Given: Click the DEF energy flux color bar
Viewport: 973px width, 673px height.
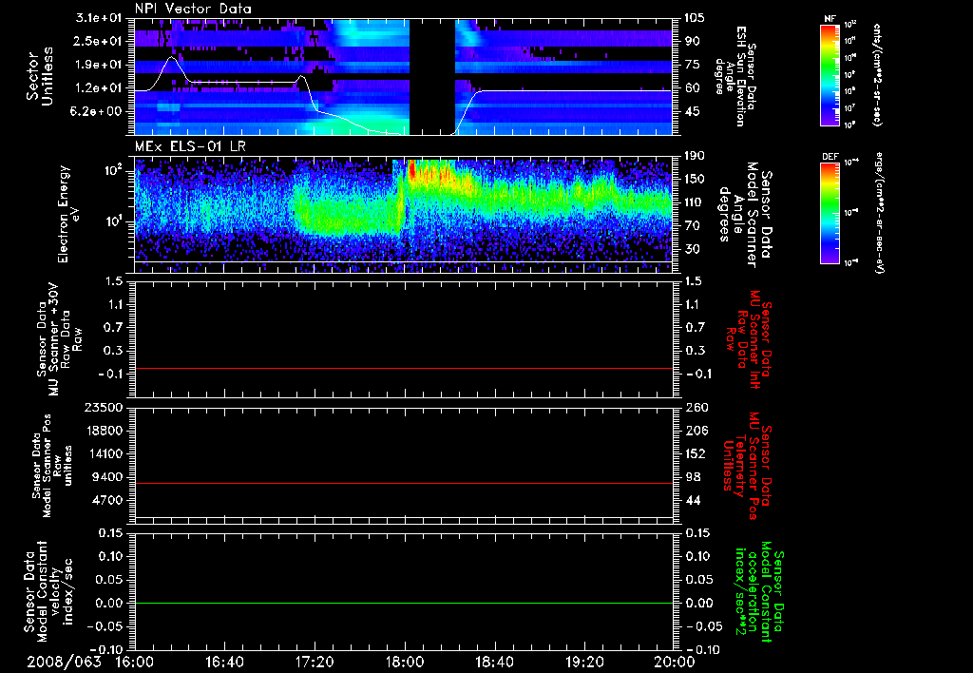Looking at the screenshot, I should pos(830,212).
